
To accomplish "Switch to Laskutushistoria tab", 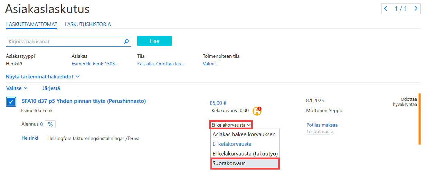I will 88,24.
